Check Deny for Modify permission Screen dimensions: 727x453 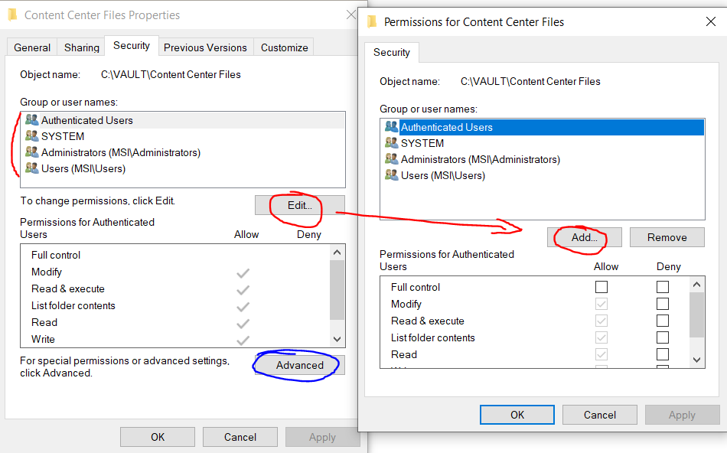point(663,304)
